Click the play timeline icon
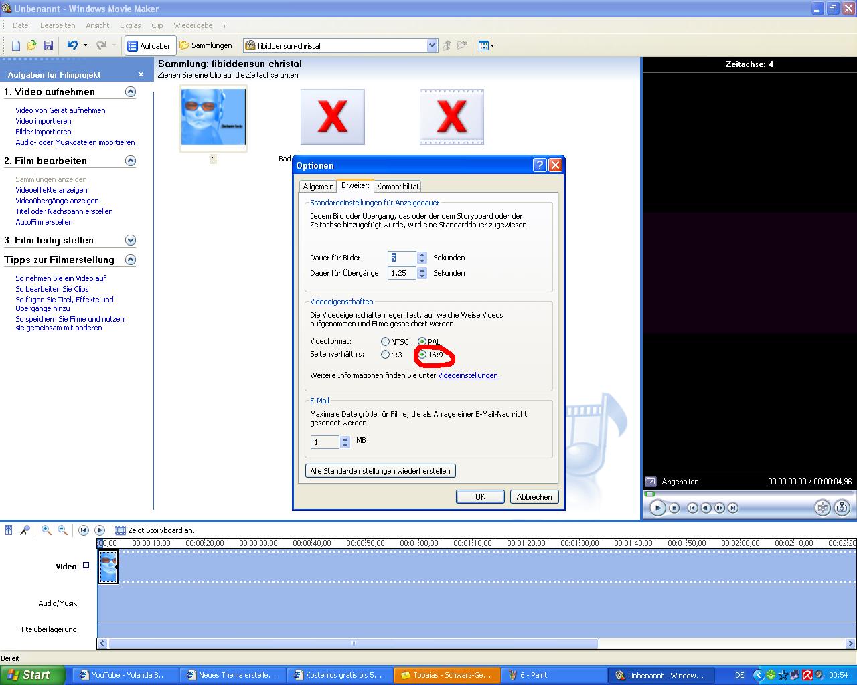Screen dimensions: 857x685 [100, 530]
